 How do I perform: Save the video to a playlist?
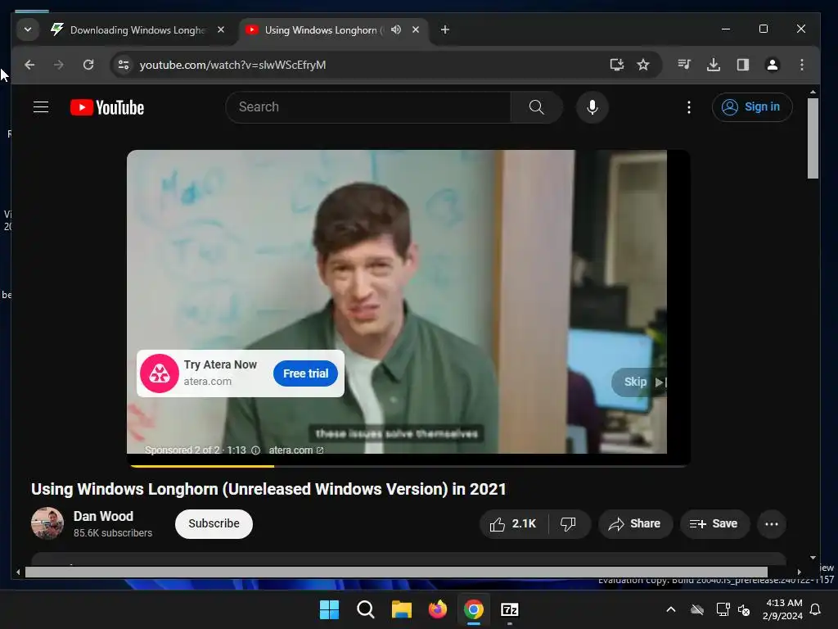(x=714, y=524)
